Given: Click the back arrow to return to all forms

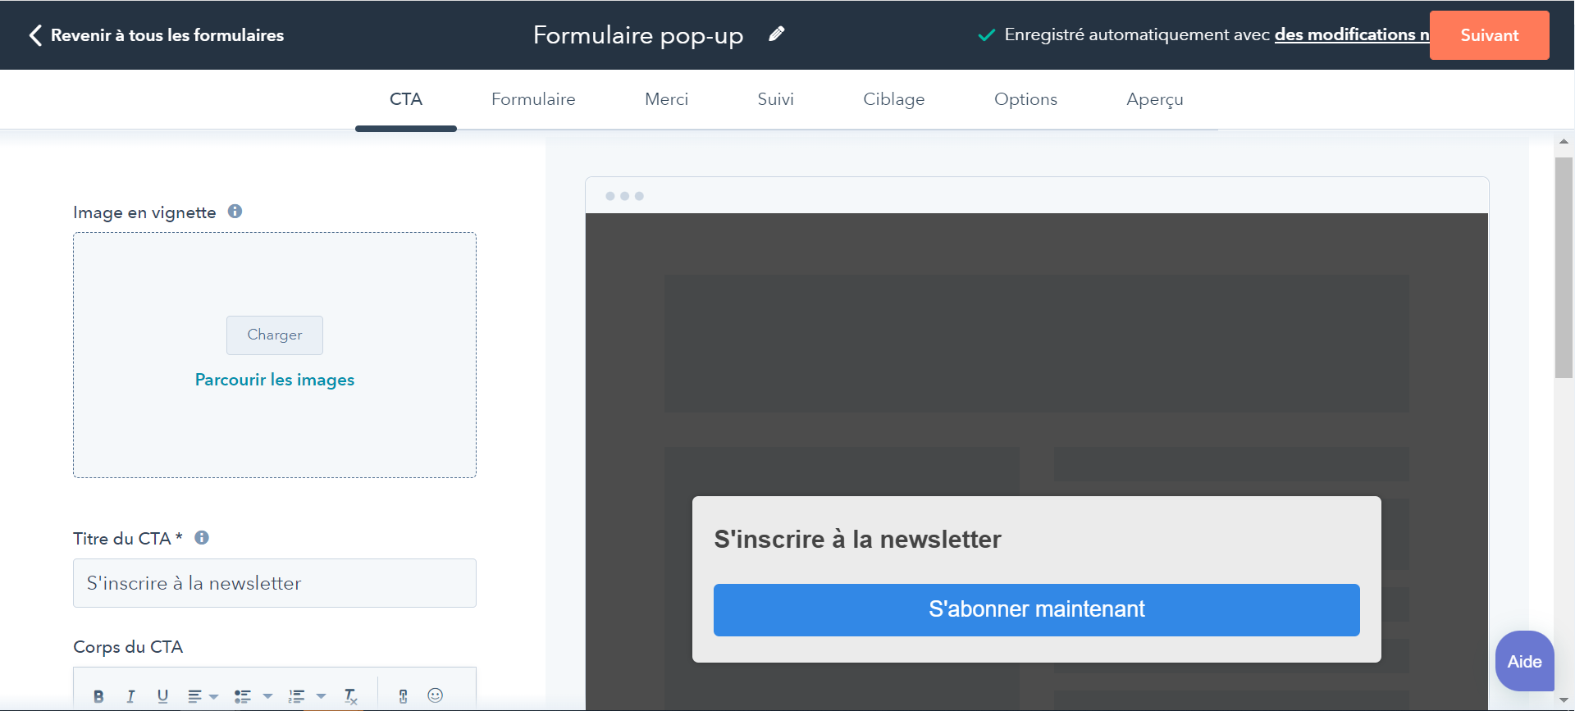Looking at the screenshot, I should point(35,35).
